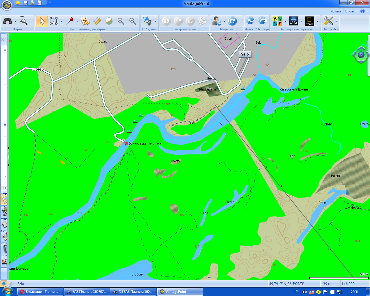The height and width of the screenshot is (296, 370).
Task: Open the National Geographic TOPO! service
Action: 309,21
